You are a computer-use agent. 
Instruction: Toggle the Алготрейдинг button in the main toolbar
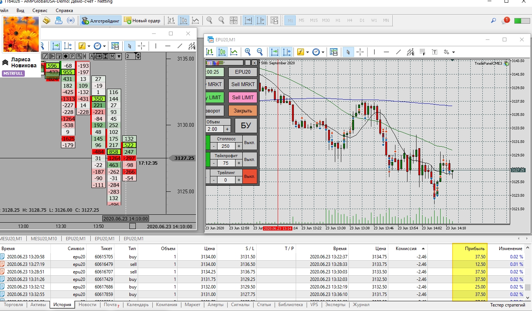[x=100, y=21]
